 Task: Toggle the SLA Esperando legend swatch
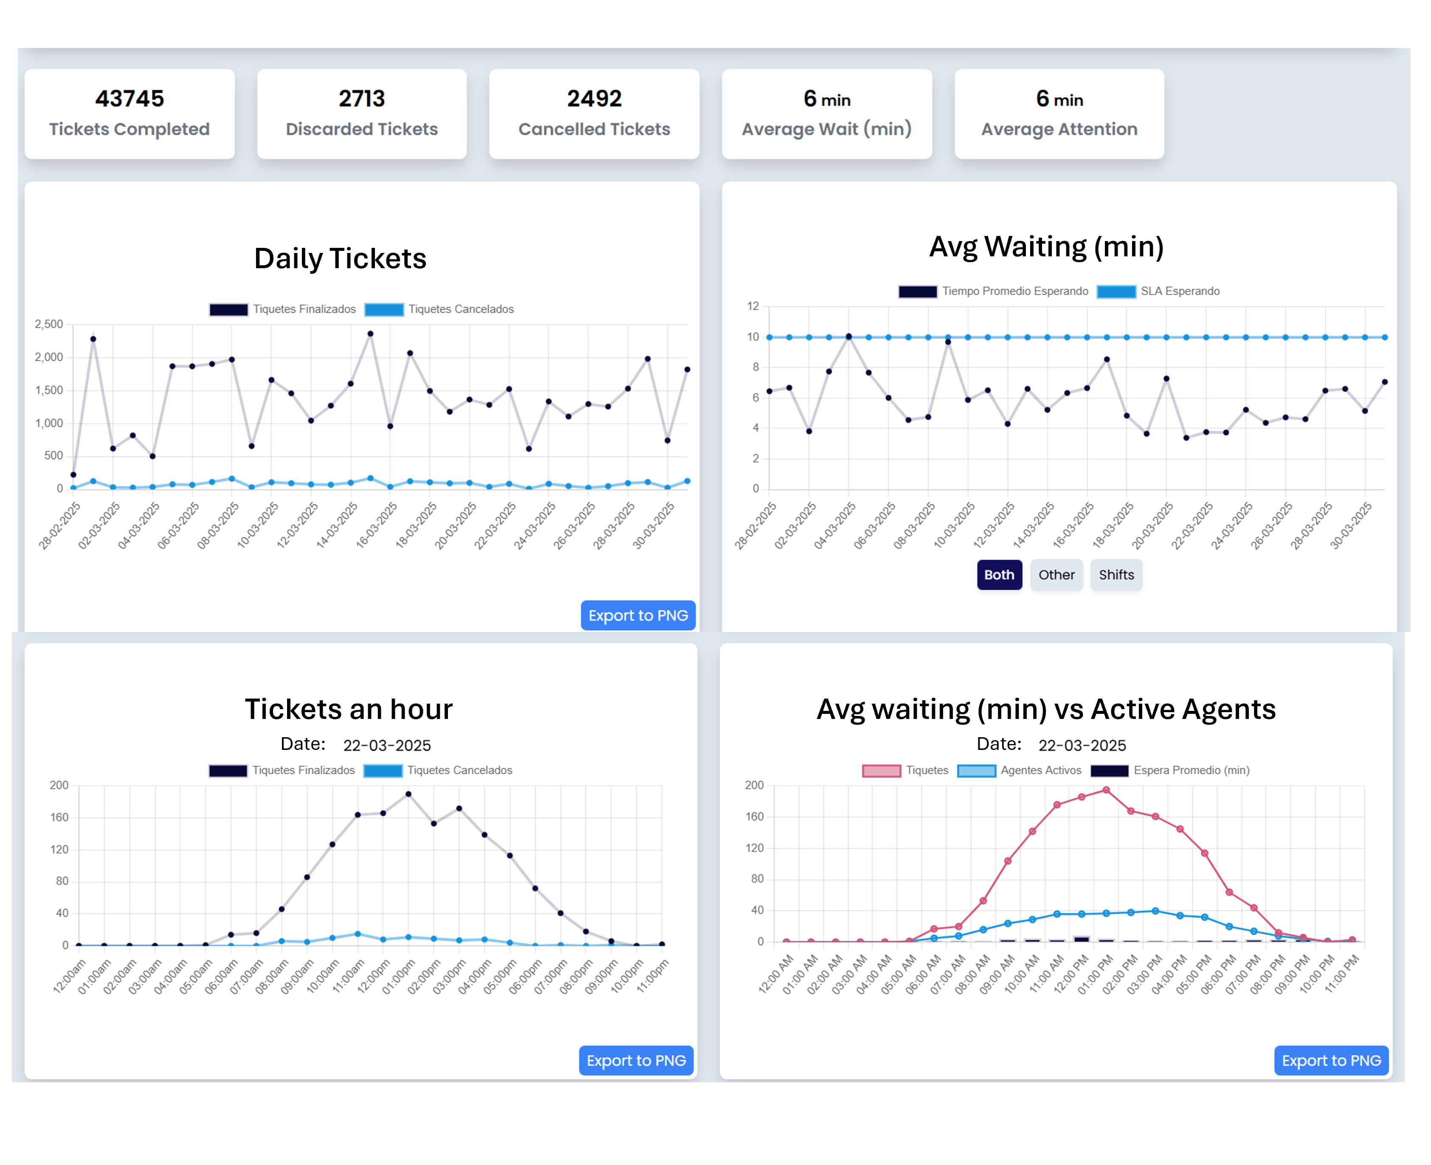coord(1116,291)
